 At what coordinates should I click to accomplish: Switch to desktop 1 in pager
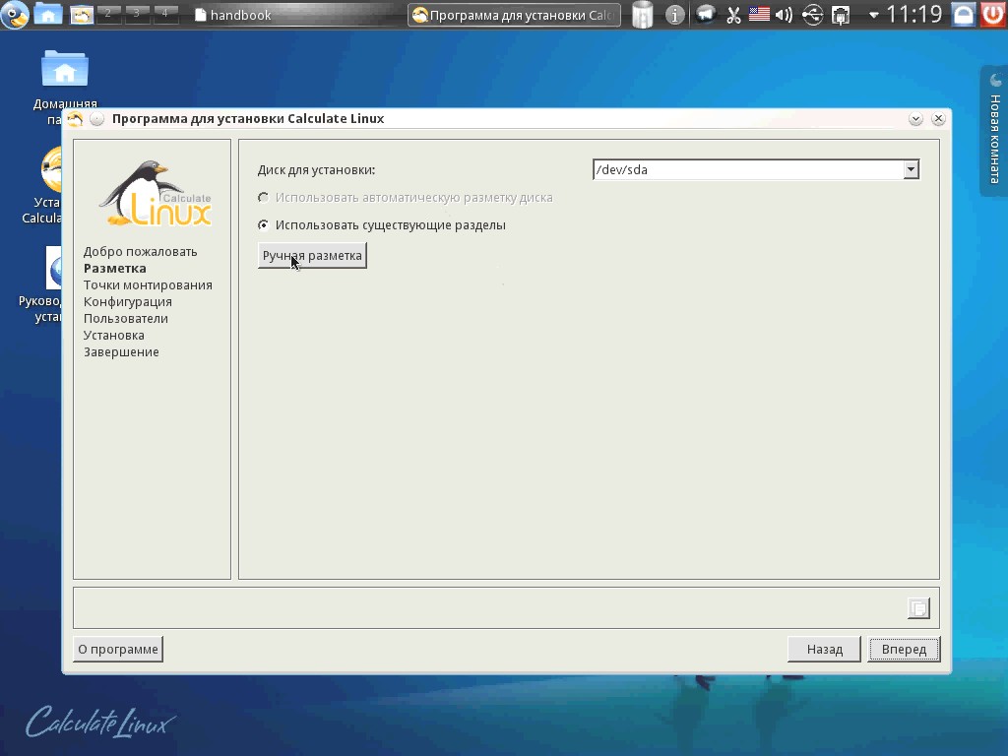pyautogui.click(x=81, y=14)
